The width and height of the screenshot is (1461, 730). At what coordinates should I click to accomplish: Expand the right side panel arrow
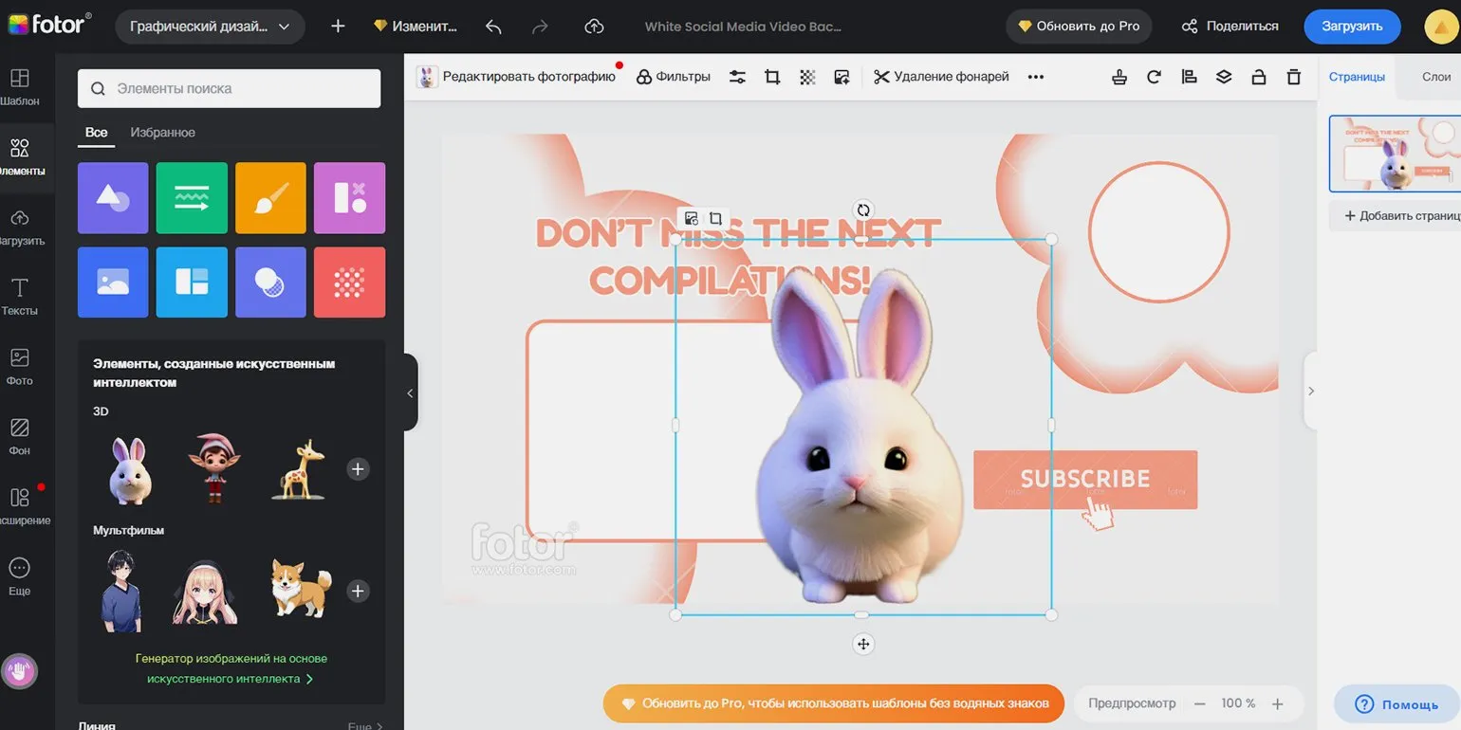1310,391
